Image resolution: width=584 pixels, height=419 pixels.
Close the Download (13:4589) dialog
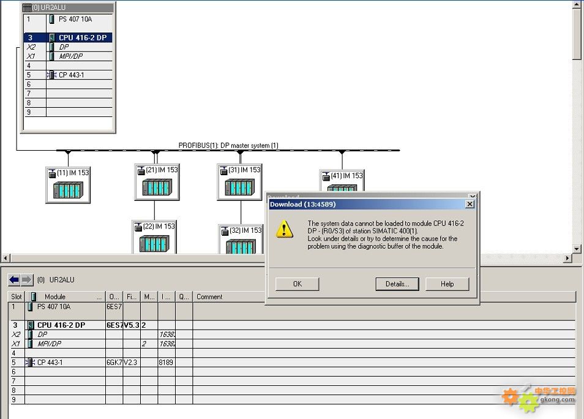470,204
